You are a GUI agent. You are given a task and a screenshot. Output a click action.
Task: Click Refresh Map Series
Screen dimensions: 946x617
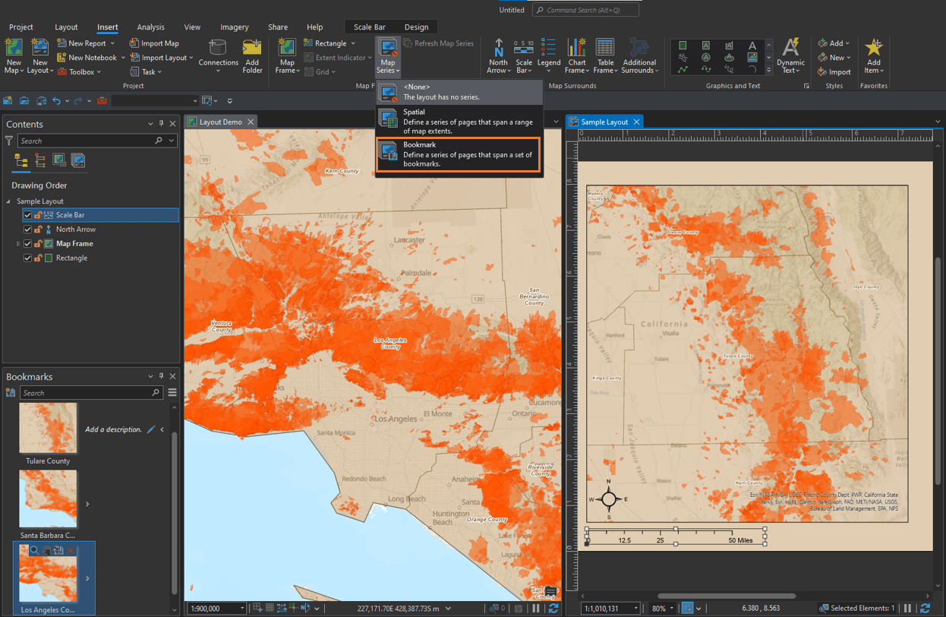coord(439,43)
